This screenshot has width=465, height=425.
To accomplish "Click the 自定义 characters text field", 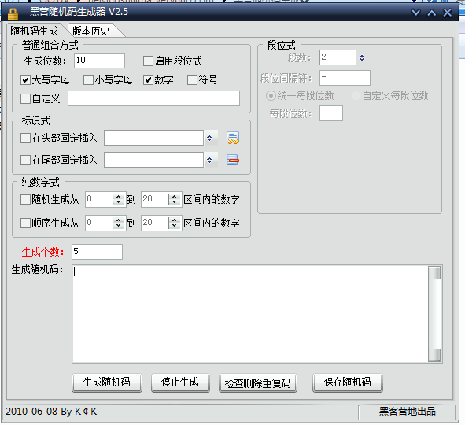I will [x=153, y=98].
